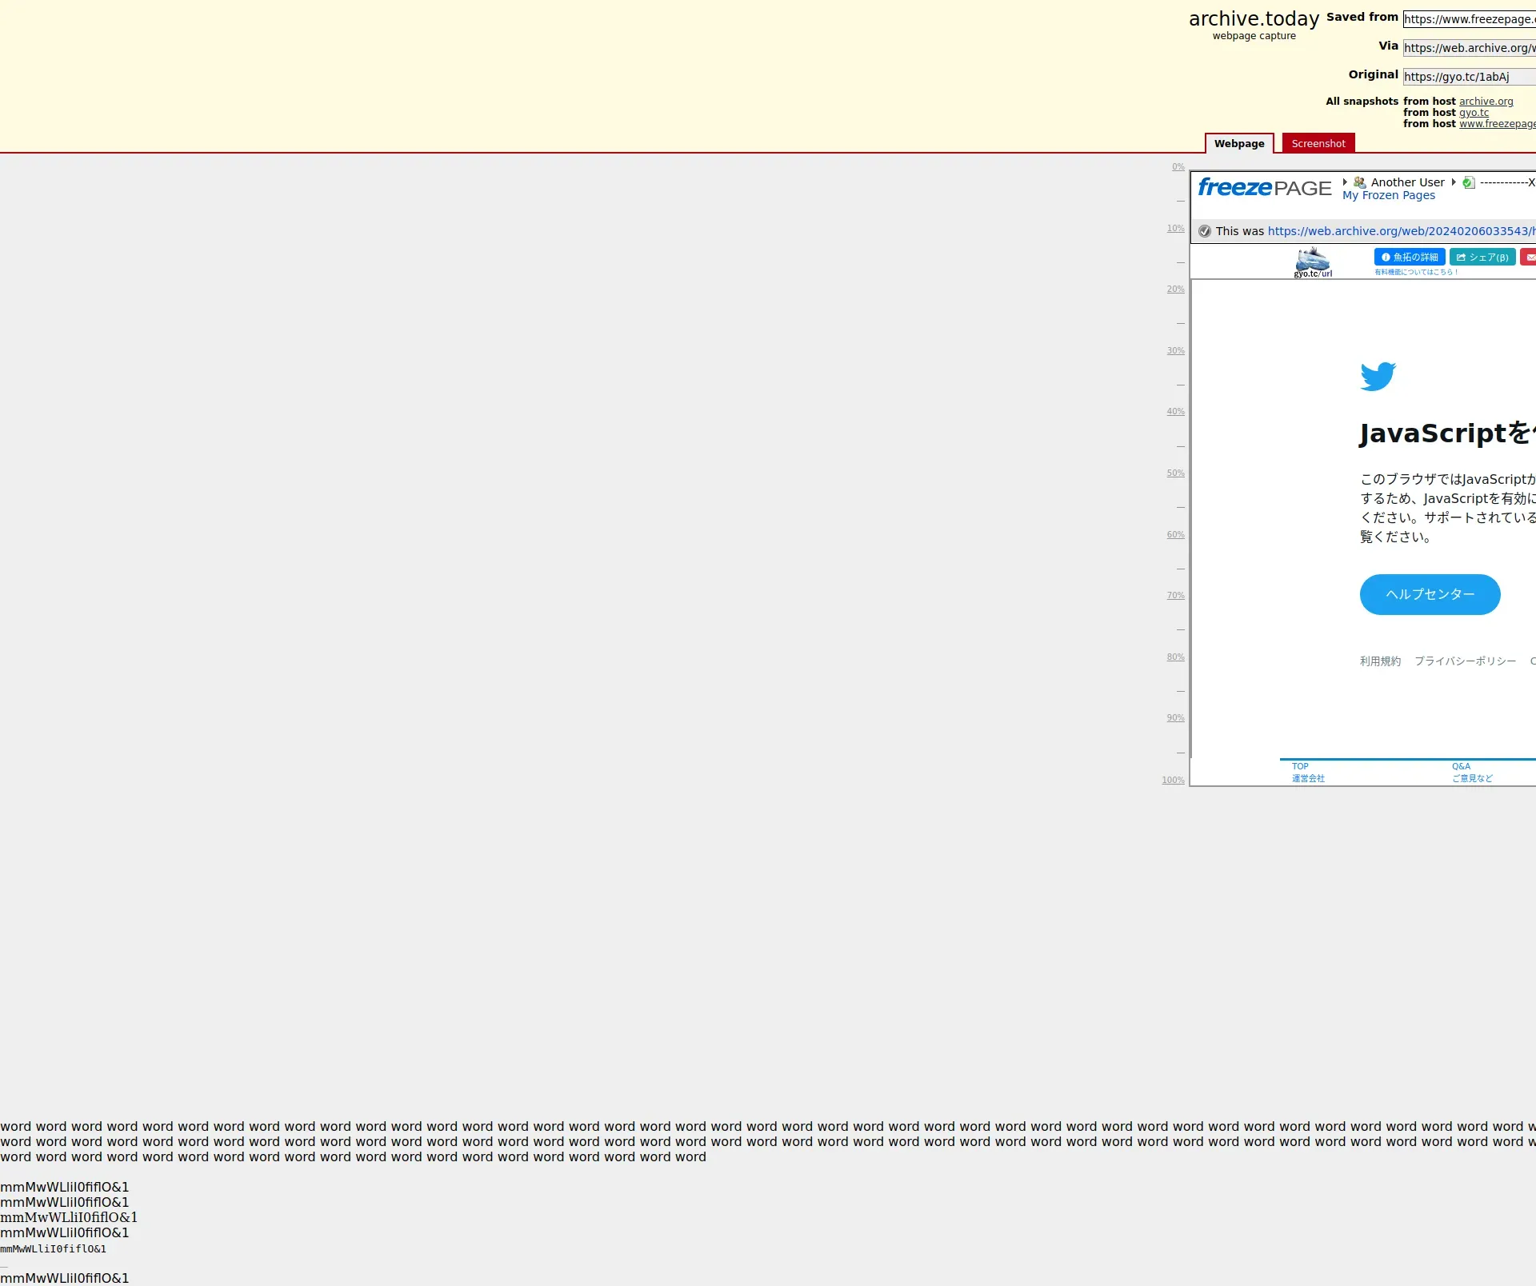
Task: Expand the arrow before Another User
Action: point(1345,182)
